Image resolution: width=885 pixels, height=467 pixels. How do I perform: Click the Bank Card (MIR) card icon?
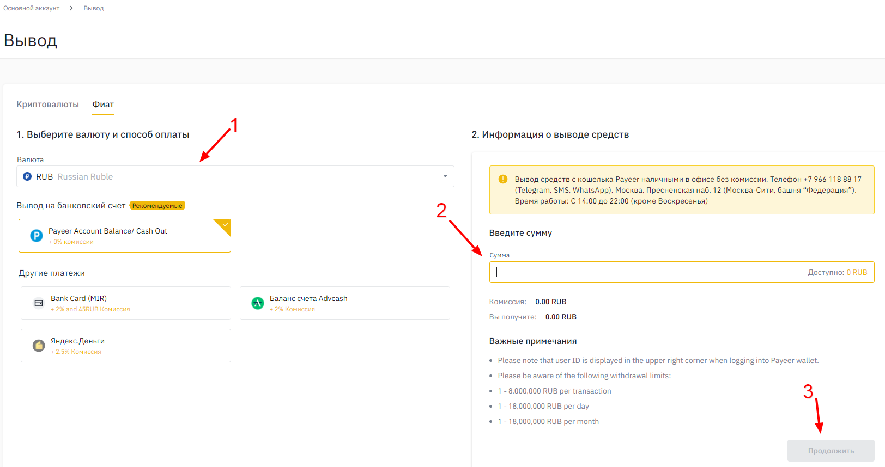click(x=39, y=303)
